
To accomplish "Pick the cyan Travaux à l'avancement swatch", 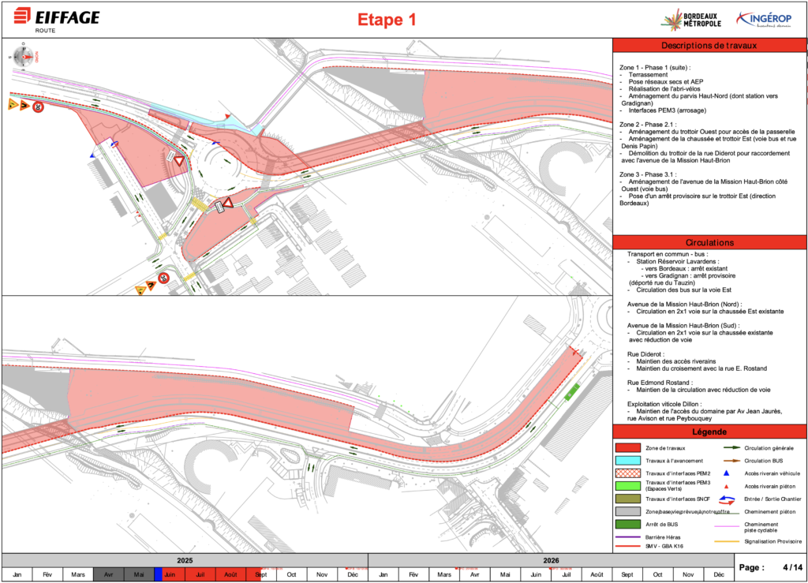I will [627, 461].
